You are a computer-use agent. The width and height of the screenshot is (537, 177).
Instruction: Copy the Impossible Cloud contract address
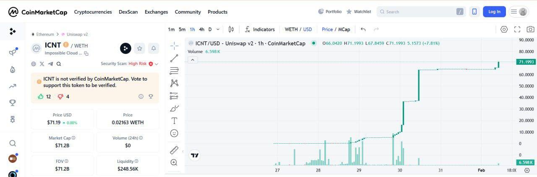coord(86,53)
